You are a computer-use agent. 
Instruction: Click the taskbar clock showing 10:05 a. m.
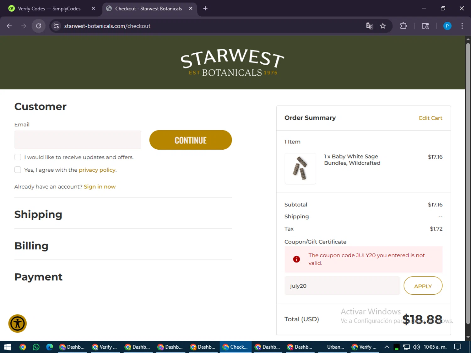tap(435, 347)
